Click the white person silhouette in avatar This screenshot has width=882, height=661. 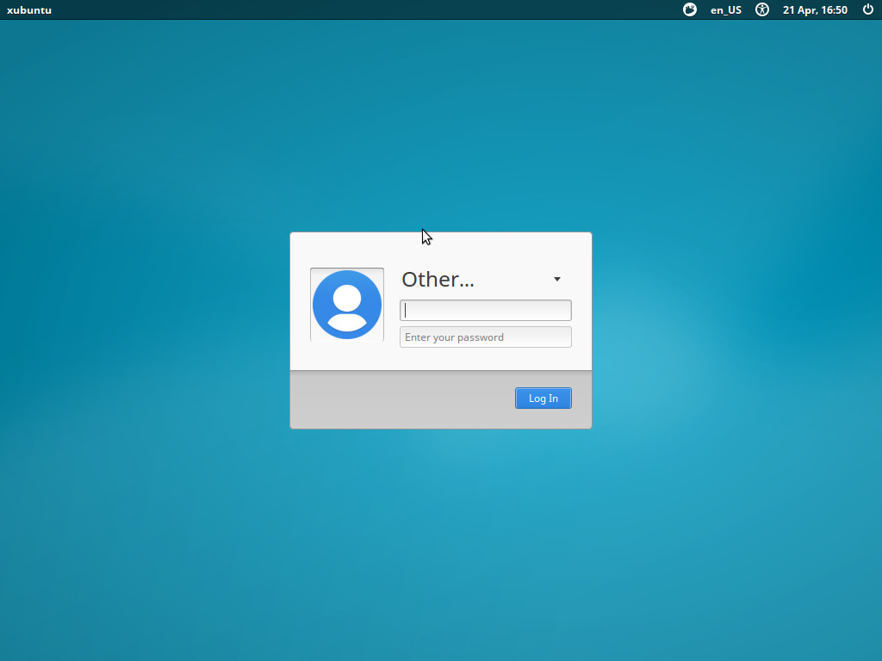point(347,307)
